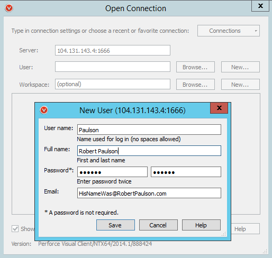
Task: Click the empty User field
Action: click(113, 67)
